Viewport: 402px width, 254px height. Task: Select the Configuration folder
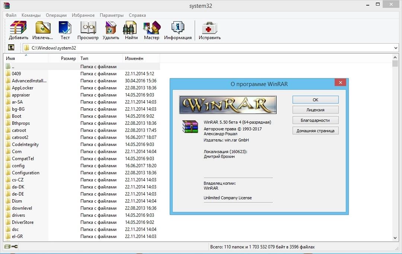click(x=26, y=173)
